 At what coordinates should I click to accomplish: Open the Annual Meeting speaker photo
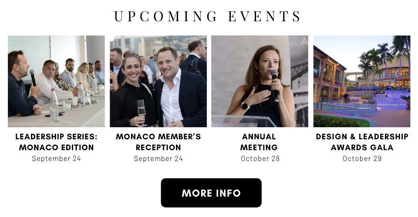[x=260, y=81]
